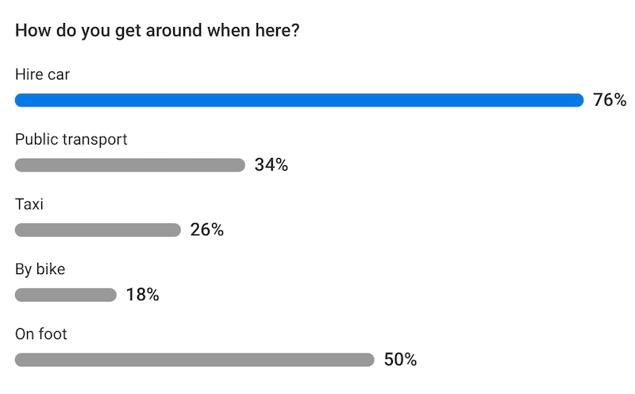Pick the On foot option label
Viewport: 635px width, 394px height.
[41, 334]
